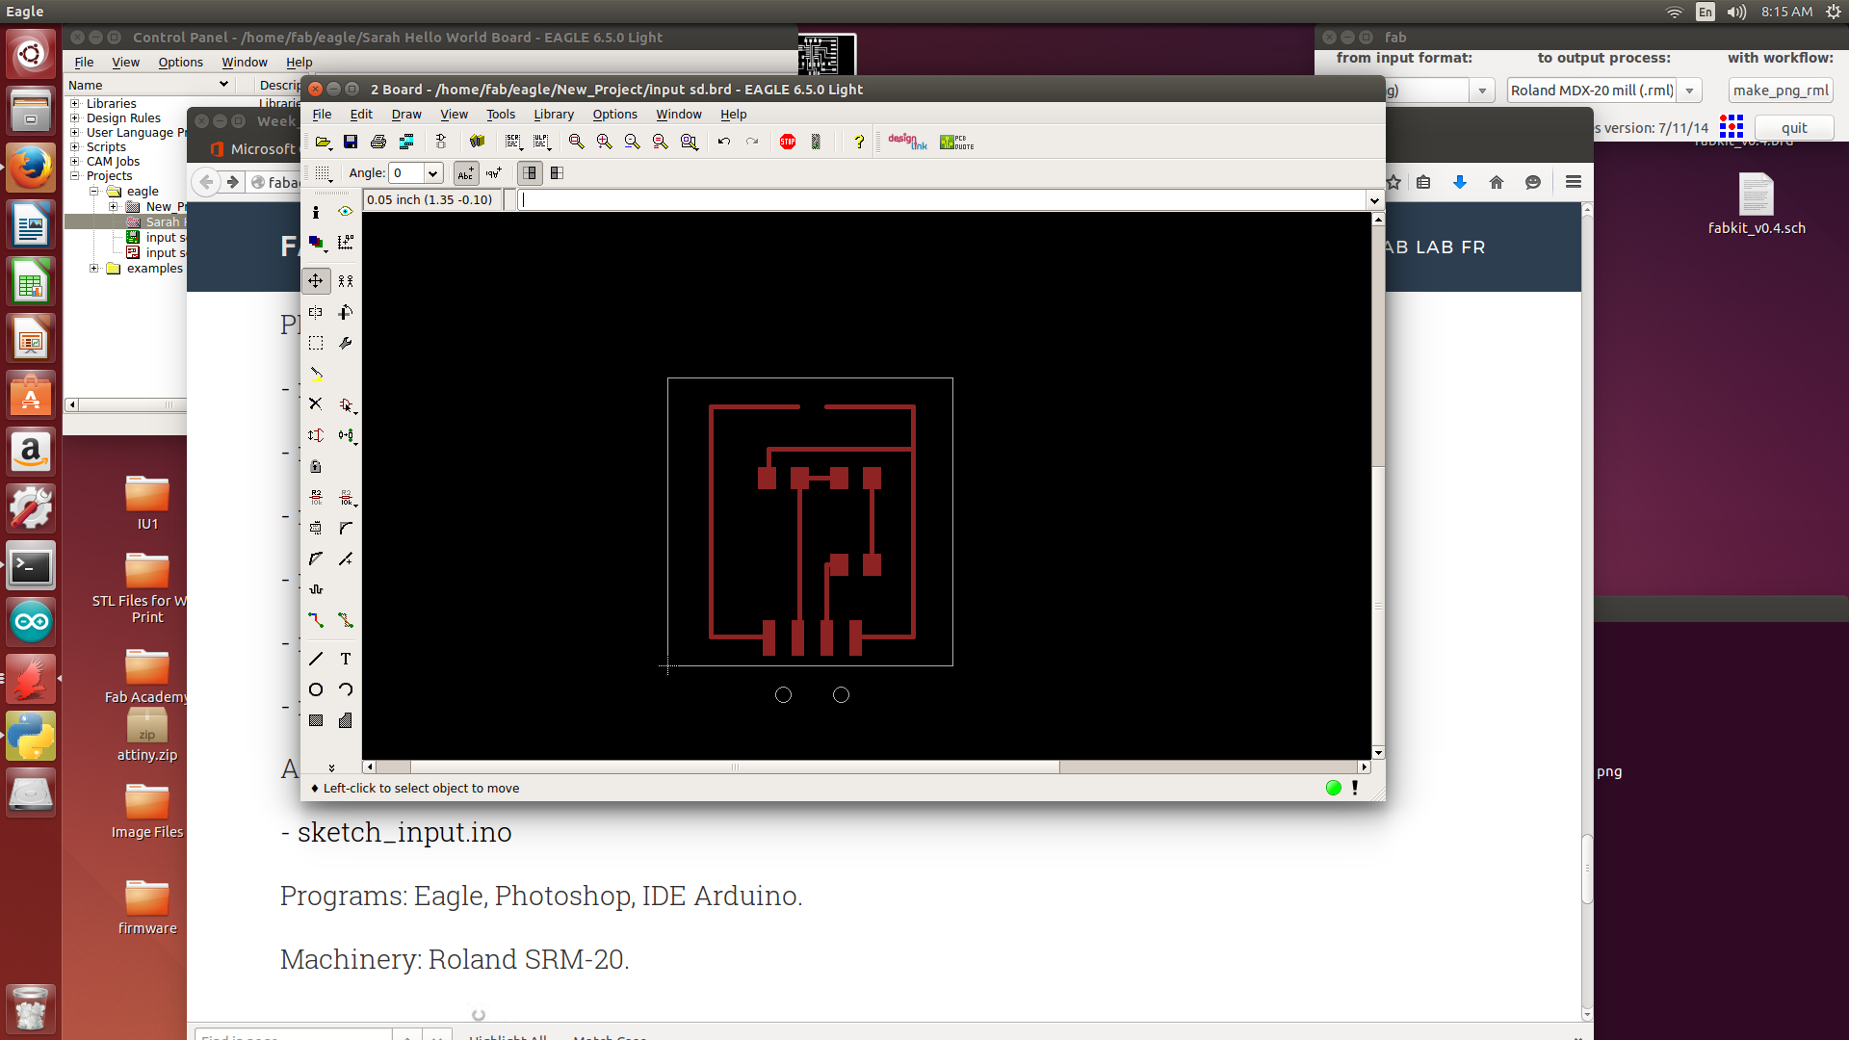Show object with the eye icon
1849x1040 pixels.
(346, 212)
